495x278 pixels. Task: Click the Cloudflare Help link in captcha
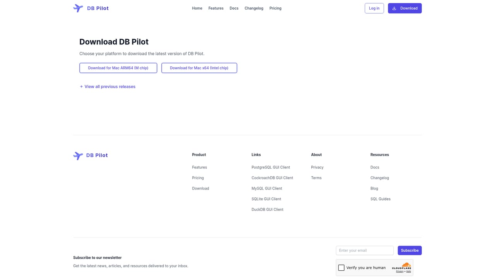[x=409, y=271]
